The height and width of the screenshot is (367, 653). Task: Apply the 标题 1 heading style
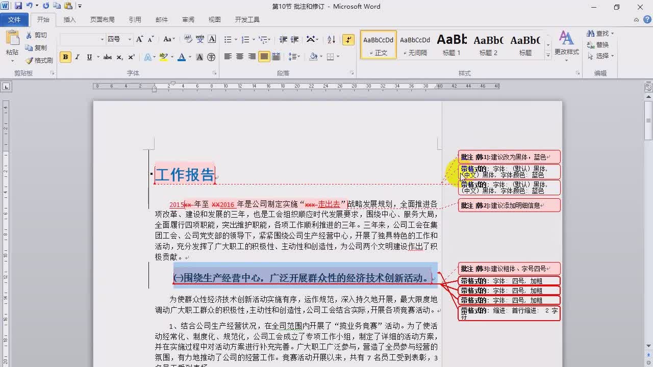tap(451, 44)
